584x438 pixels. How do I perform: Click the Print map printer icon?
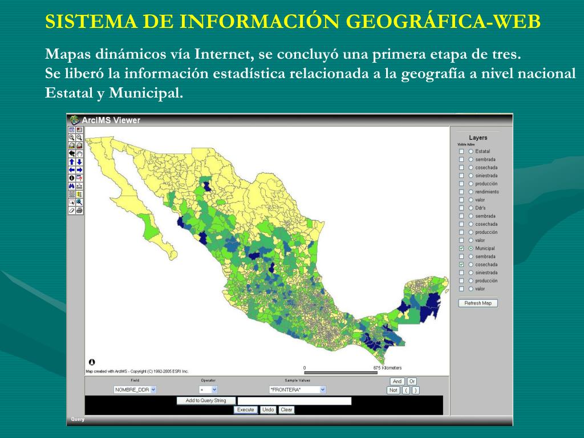click(x=79, y=210)
